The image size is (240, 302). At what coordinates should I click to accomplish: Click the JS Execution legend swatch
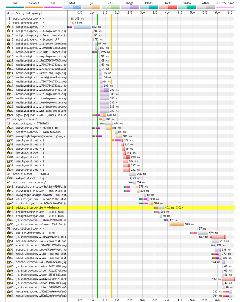point(225,8)
